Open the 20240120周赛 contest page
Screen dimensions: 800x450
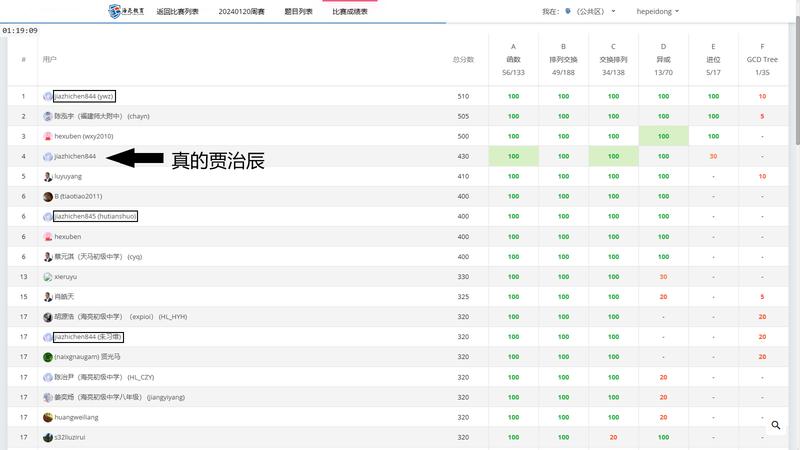point(241,11)
